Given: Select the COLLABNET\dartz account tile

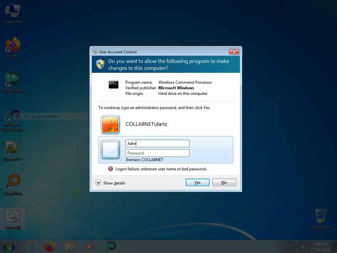Looking at the screenshot, I should (x=166, y=124).
